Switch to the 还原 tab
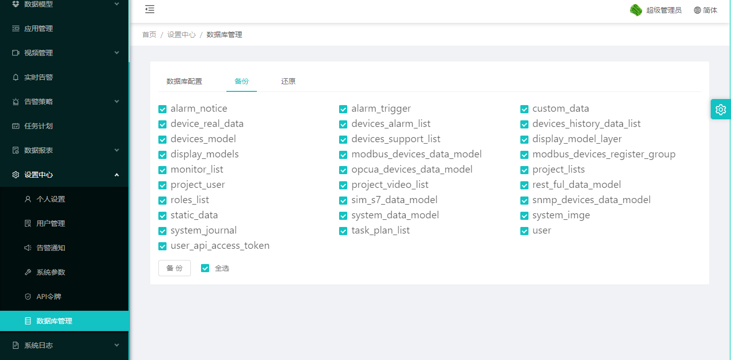 click(x=288, y=81)
